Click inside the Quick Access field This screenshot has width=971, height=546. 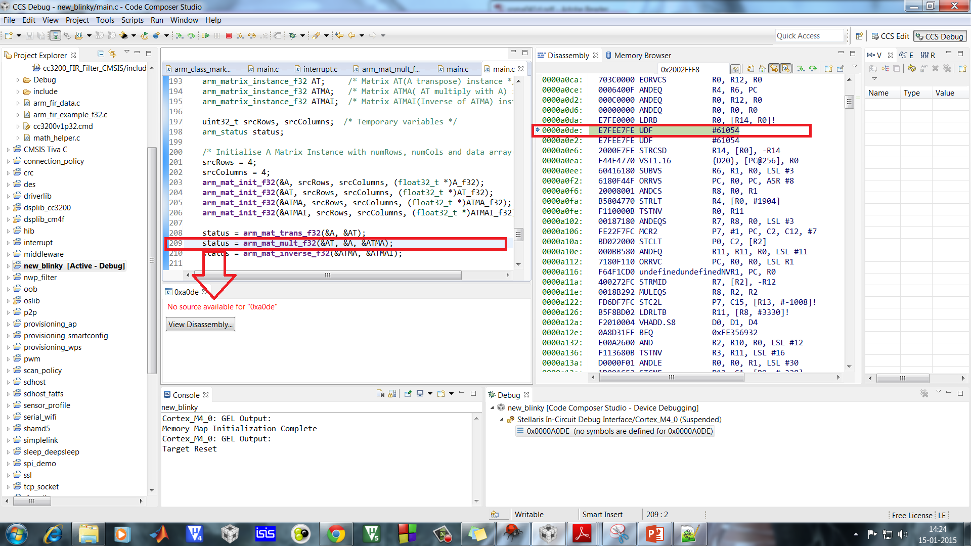pyautogui.click(x=808, y=35)
